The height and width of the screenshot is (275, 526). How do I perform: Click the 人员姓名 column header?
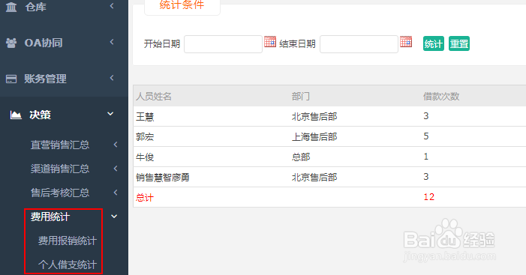[154, 97]
